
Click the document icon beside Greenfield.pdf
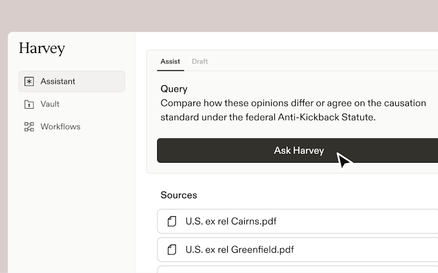(x=172, y=250)
